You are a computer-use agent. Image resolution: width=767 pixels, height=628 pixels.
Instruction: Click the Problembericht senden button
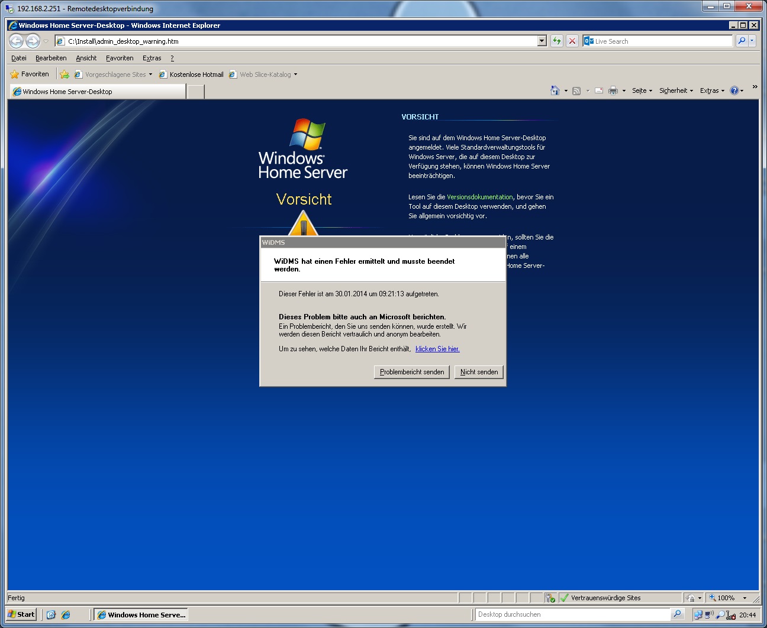pyautogui.click(x=412, y=372)
